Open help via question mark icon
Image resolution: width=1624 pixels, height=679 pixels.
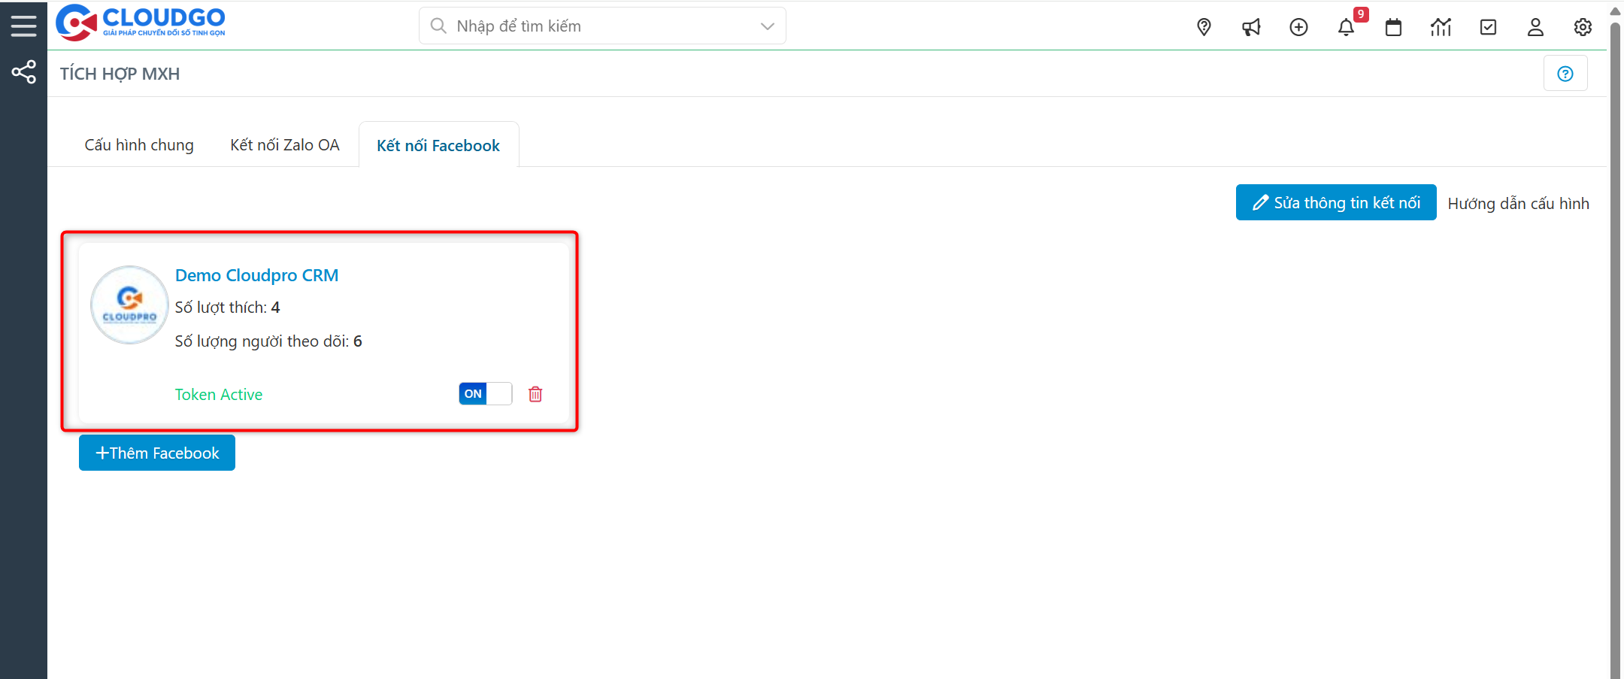pos(1565,73)
